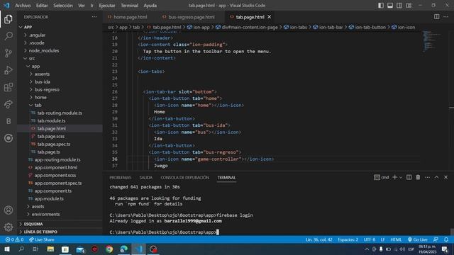Open the Explorer view in activity bar

pyautogui.click(x=9, y=19)
